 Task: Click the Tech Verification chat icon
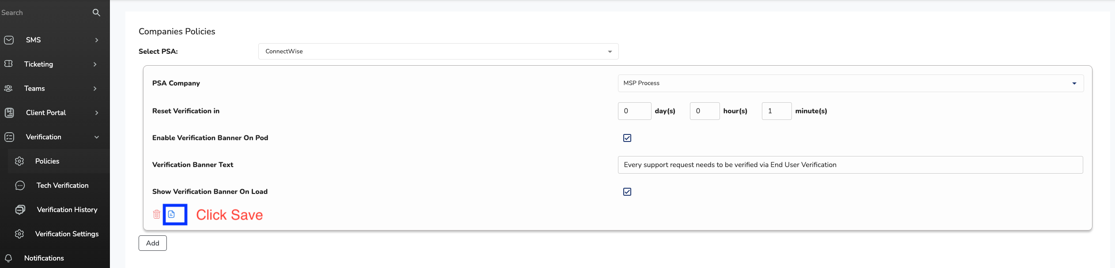coord(20,186)
